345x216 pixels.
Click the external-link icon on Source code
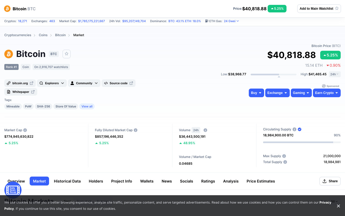131,83
